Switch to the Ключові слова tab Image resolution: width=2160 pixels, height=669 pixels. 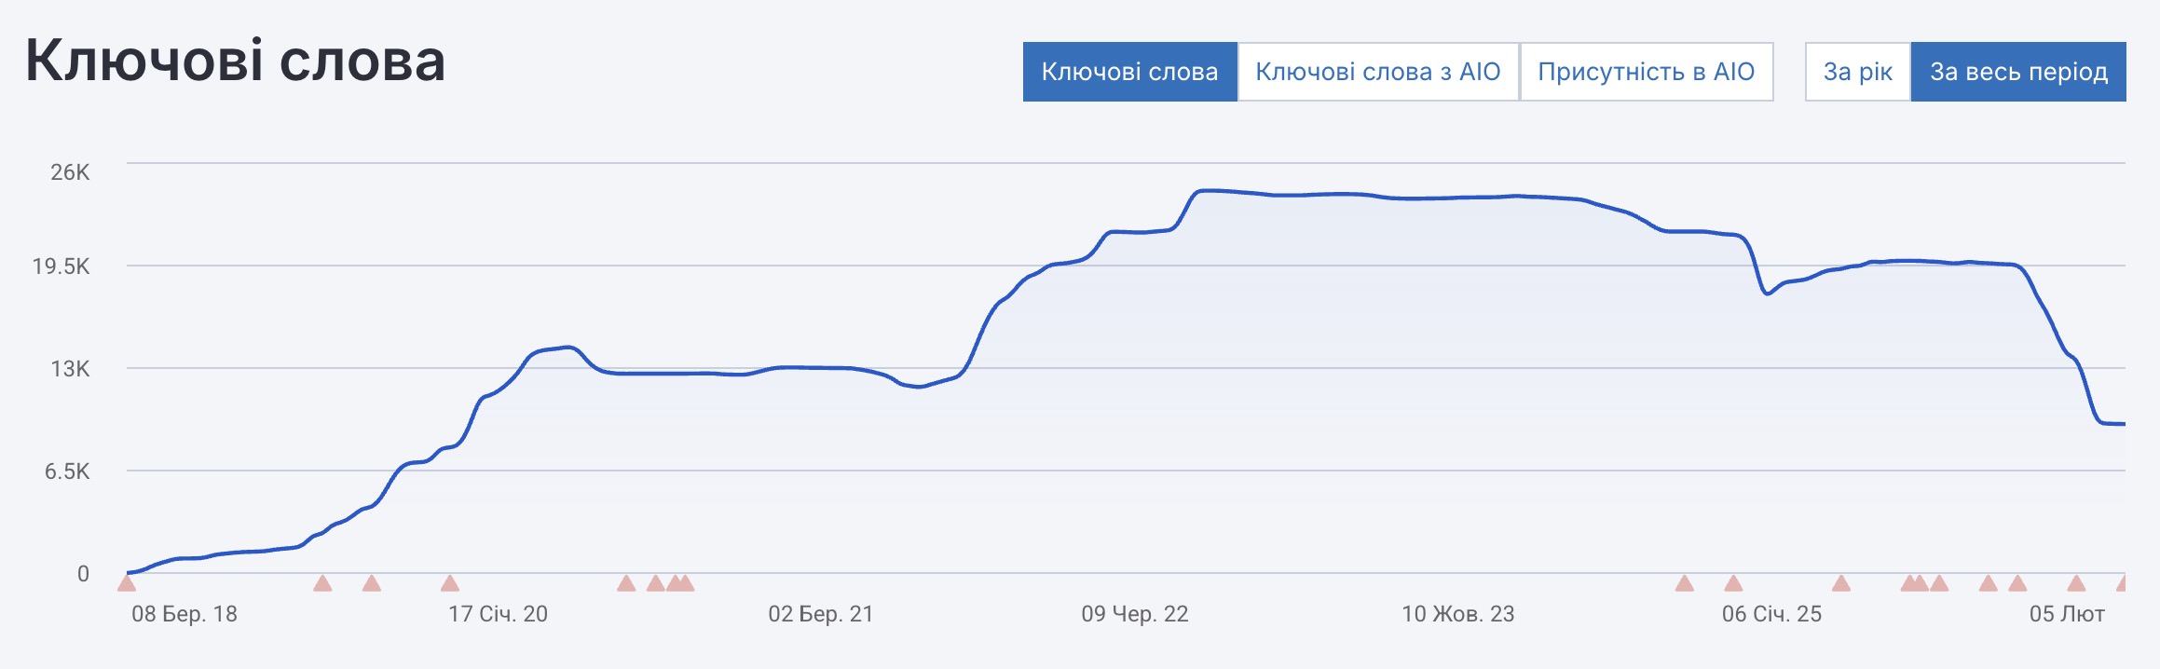[1129, 72]
